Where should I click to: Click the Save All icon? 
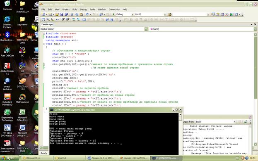pos(66,14)
